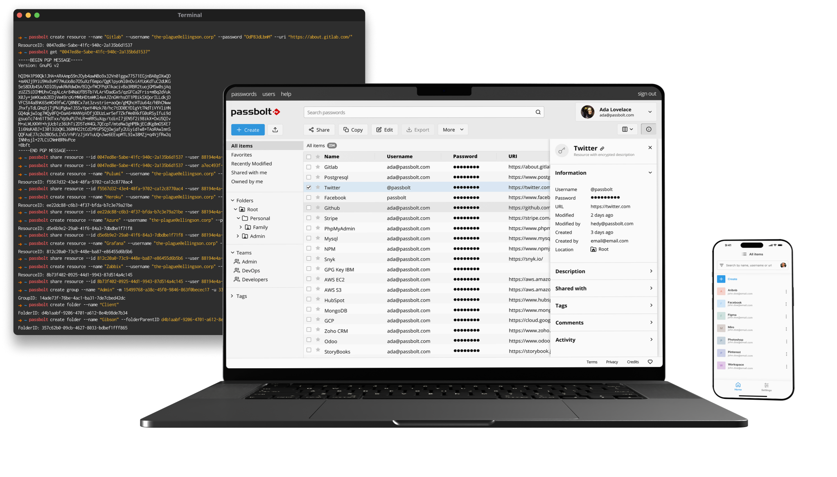The height and width of the screenshot is (477, 837).
Task: Toggle the checkbox next to Facebook
Action: pos(308,198)
